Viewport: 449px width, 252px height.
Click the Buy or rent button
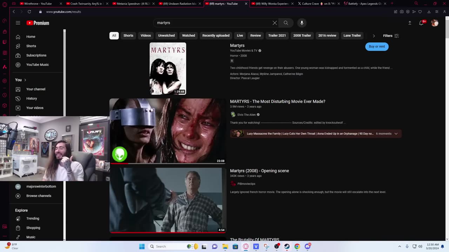click(377, 47)
